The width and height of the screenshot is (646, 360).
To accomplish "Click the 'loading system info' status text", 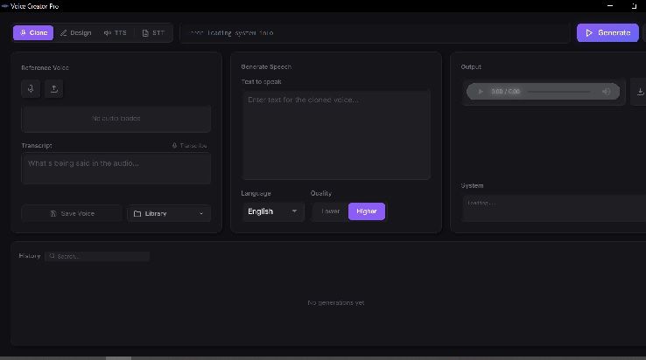I will pyautogui.click(x=240, y=33).
